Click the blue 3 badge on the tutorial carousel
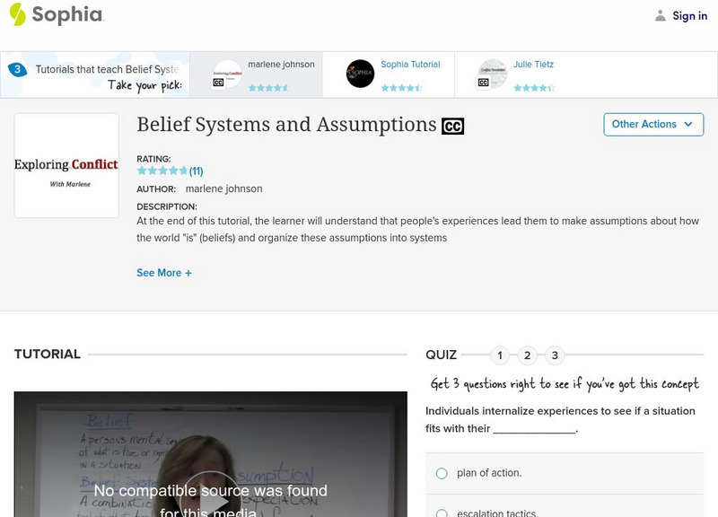Screen dimensions: 718x517 pos(17,66)
